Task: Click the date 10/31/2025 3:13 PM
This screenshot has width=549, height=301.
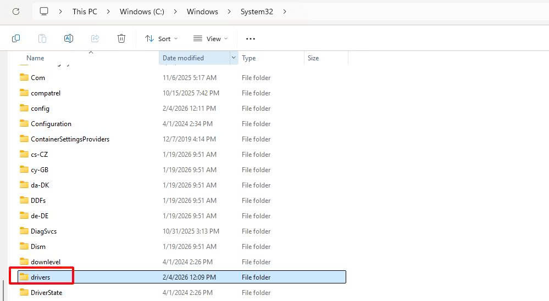Action: 191,231
